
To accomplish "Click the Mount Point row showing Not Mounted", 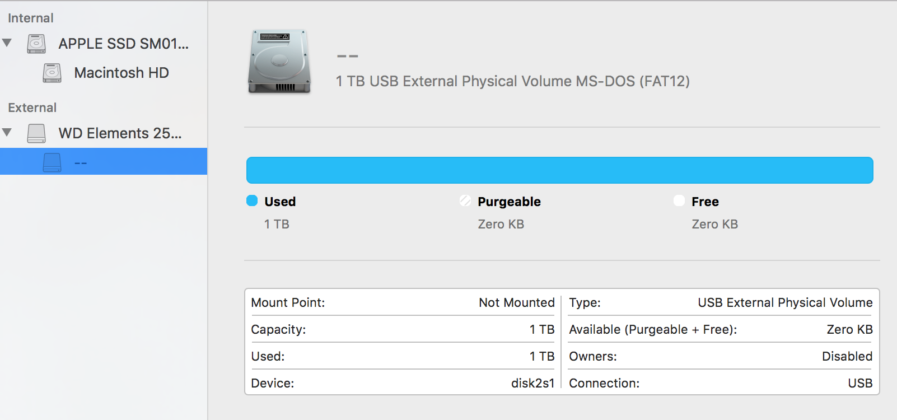I will tap(403, 302).
